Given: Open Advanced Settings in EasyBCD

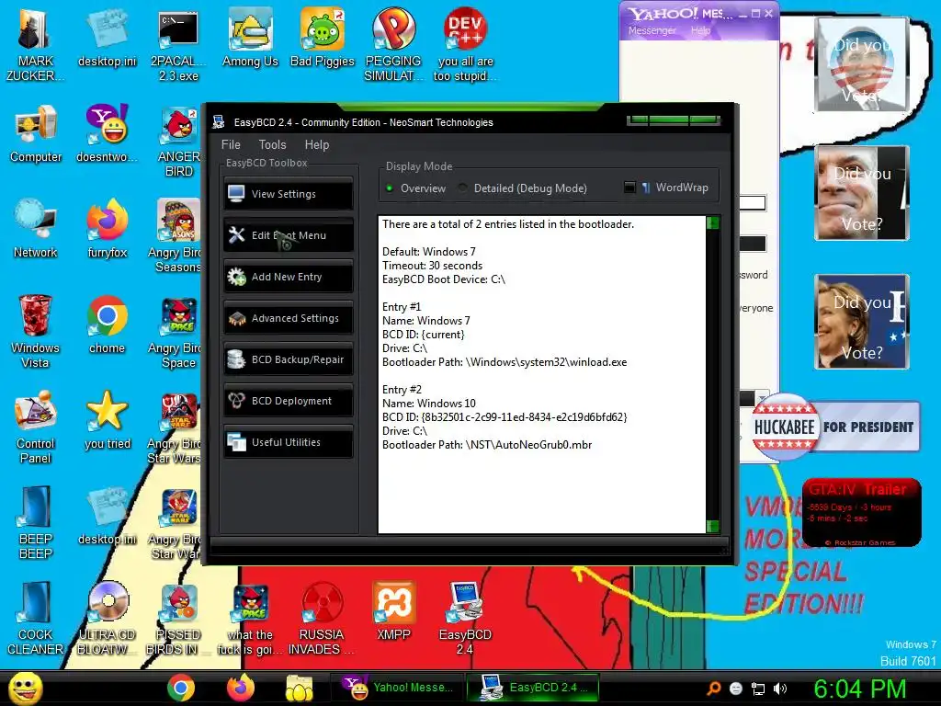Looking at the screenshot, I should 288,317.
